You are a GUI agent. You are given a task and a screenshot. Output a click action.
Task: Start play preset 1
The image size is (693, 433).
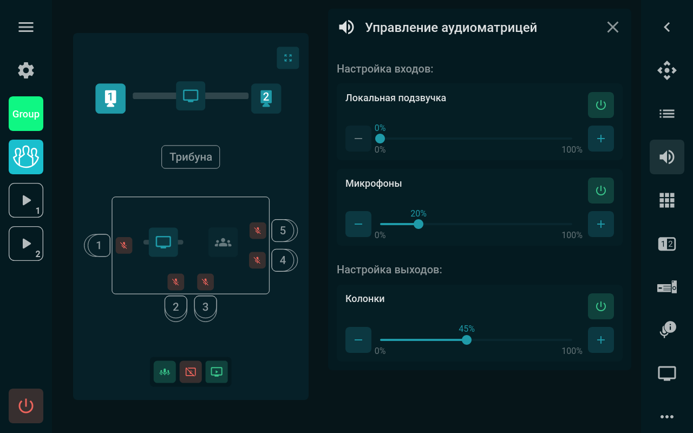[x=26, y=200]
